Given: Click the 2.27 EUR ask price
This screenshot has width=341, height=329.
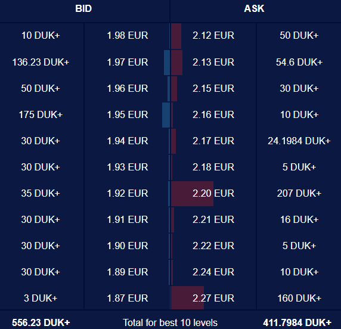Looking at the screenshot, I should coord(213,298).
